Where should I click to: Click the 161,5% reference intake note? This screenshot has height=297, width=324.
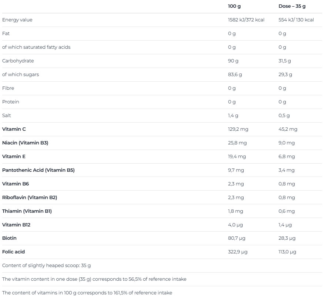[87, 293]
